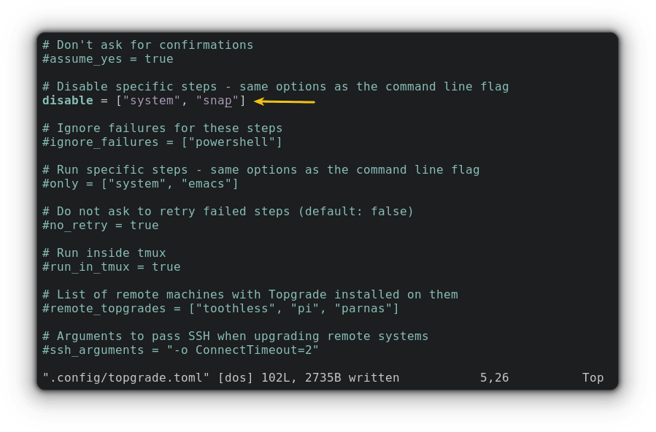Screen dimensions: 656x432
Task: Click the yellow arrow pointing at disable line
Action: point(285,101)
